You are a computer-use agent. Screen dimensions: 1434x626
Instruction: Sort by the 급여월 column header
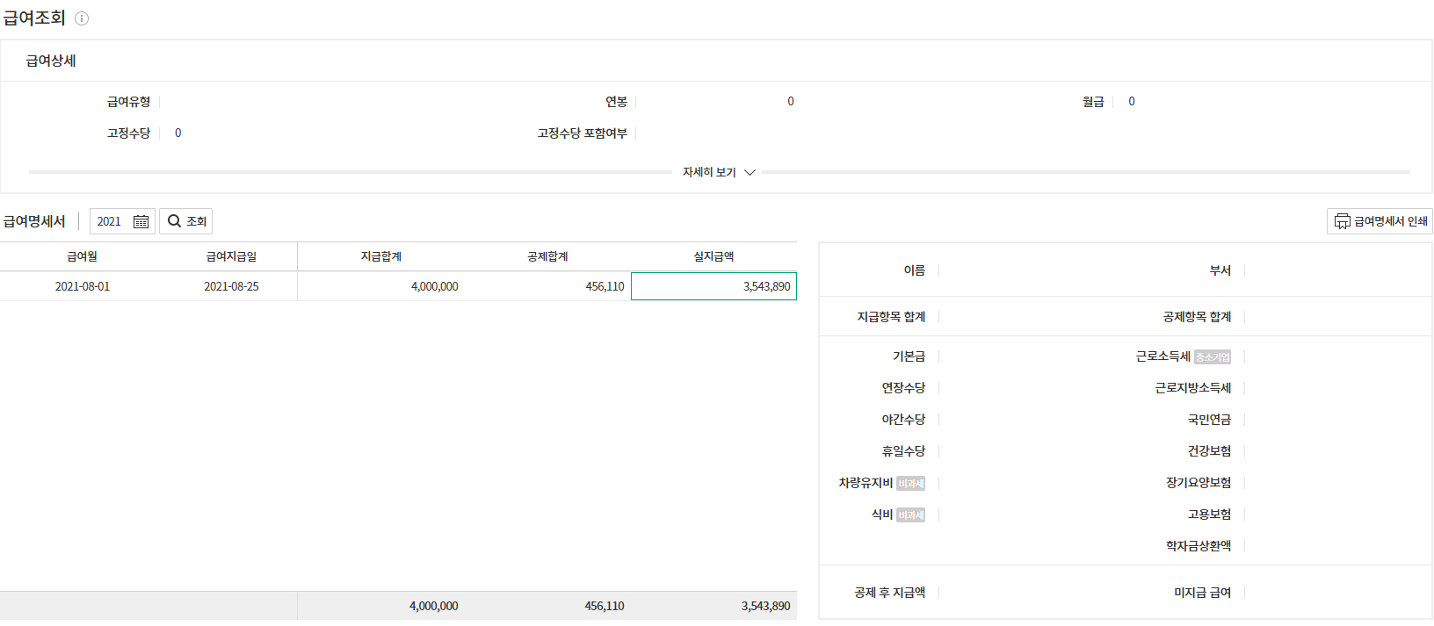click(82, 256)
